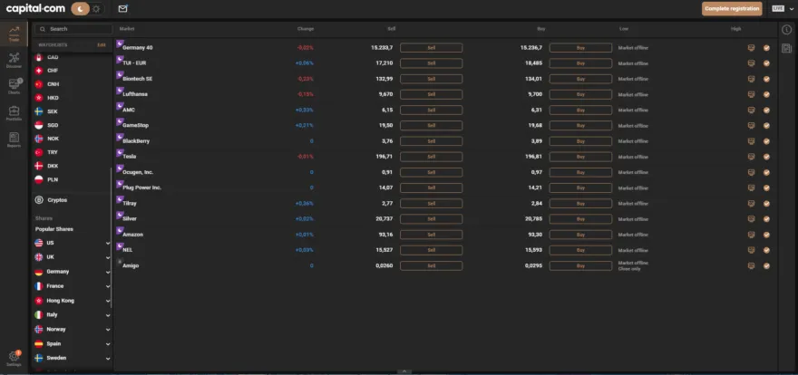Expand the US popular shares list
Screen dimensions: 798x375
point(108,244)
